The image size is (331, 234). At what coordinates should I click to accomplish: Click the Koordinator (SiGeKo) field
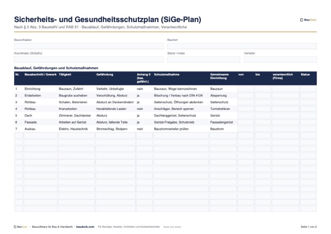89,59
